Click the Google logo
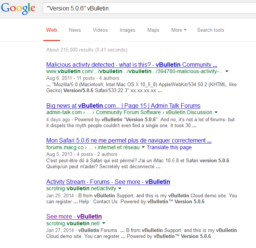Screen dimensions: 256x248 point(18,9)
